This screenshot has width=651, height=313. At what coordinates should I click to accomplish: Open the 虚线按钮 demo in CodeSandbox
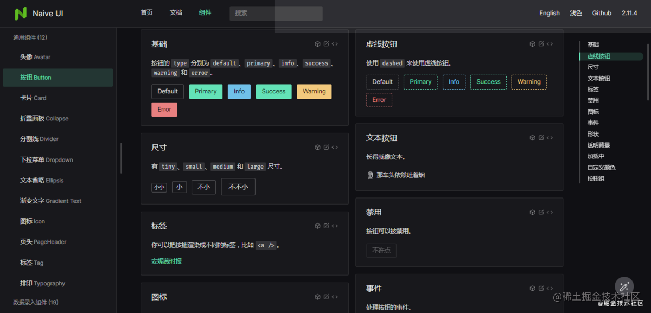pyautogui.click(x=532, y=43)
